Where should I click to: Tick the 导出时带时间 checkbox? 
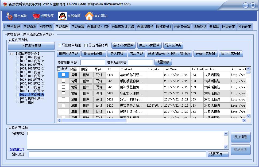(86, 45)
